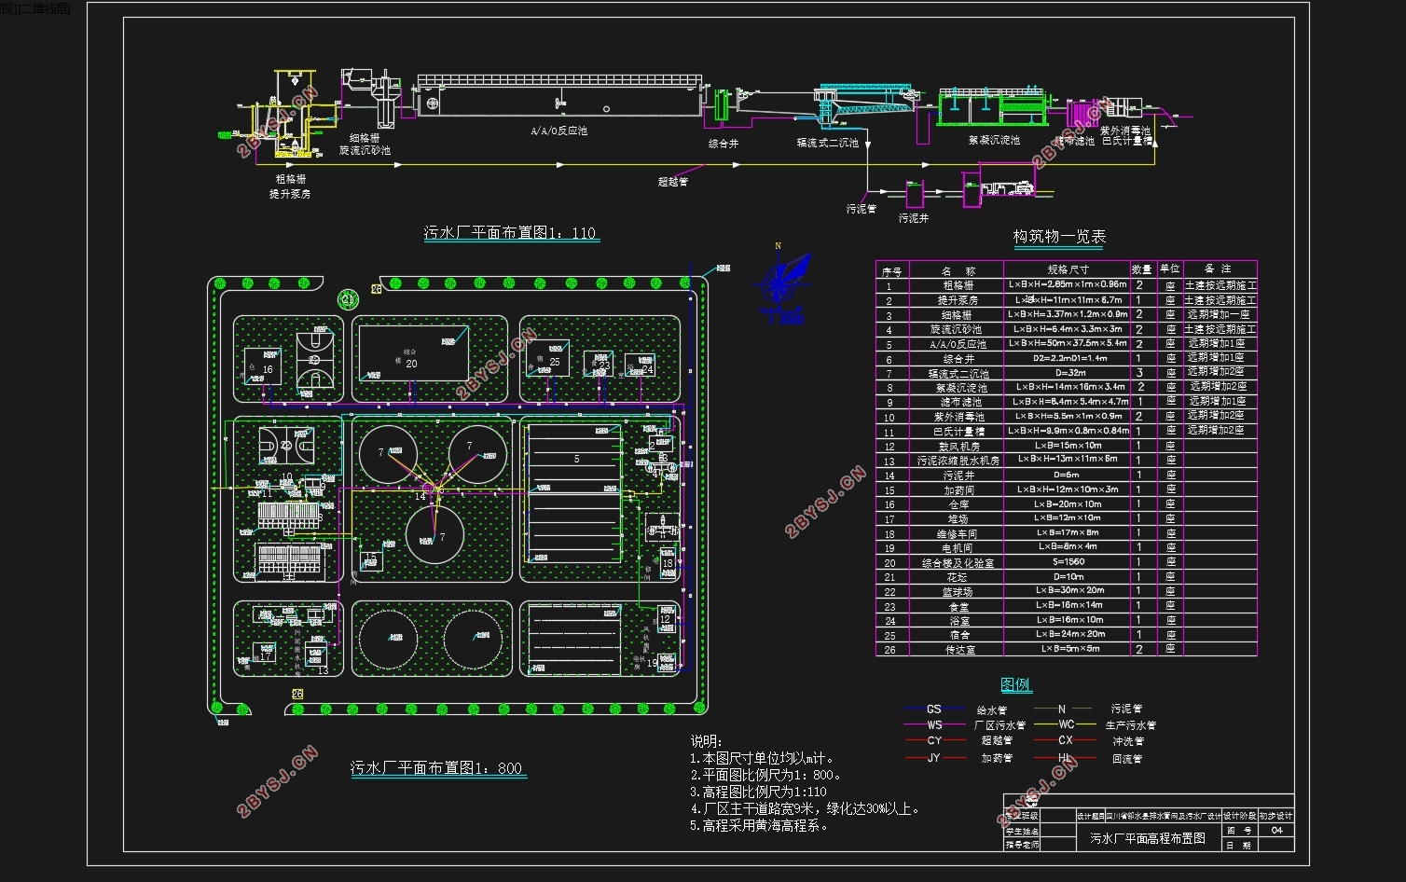The image size is (1406, 882).
Task: Click sludge well number 14 on site plan
Action: (420, 496)
